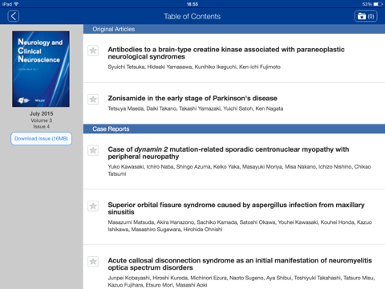Image resolution: width=385 pixels, height=289 pixels.
Task: Tap the Table of Contents title
Action: pos(192,16)
